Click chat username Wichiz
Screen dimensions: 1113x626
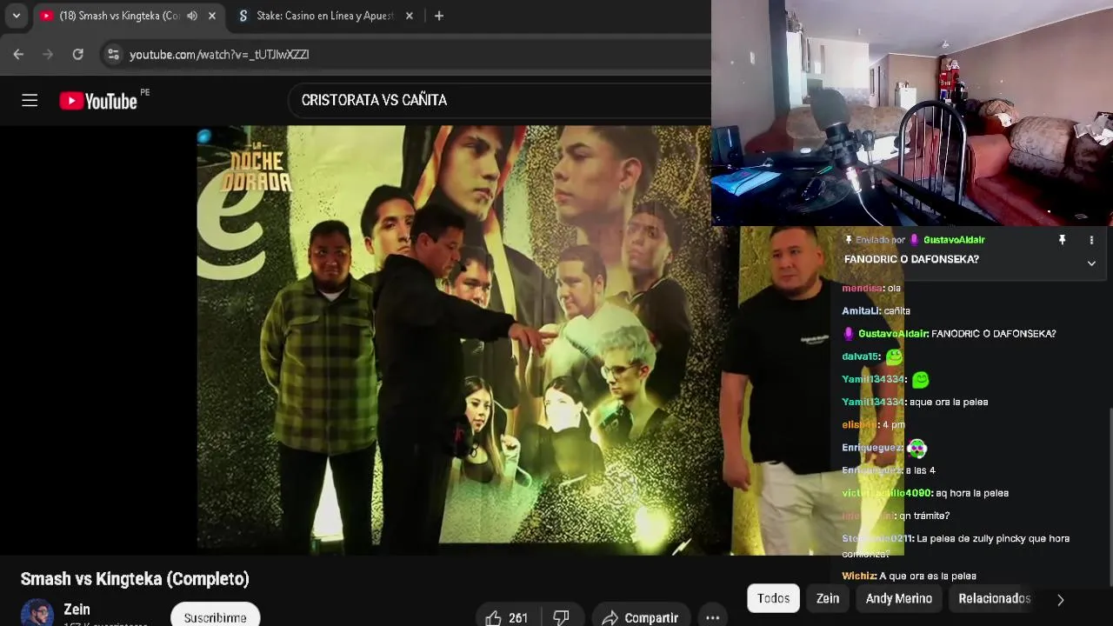click(x=858, y=576)
